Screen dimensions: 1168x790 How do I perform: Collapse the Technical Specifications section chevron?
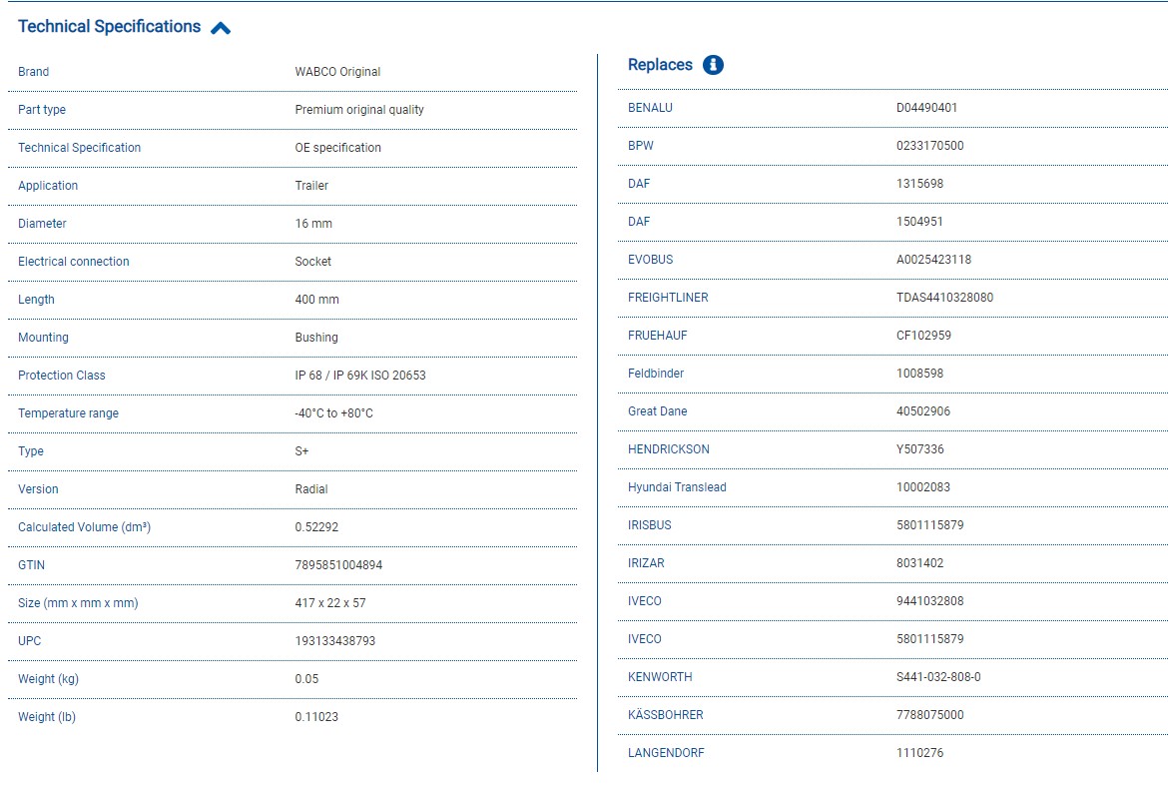(x=221, y=28)
